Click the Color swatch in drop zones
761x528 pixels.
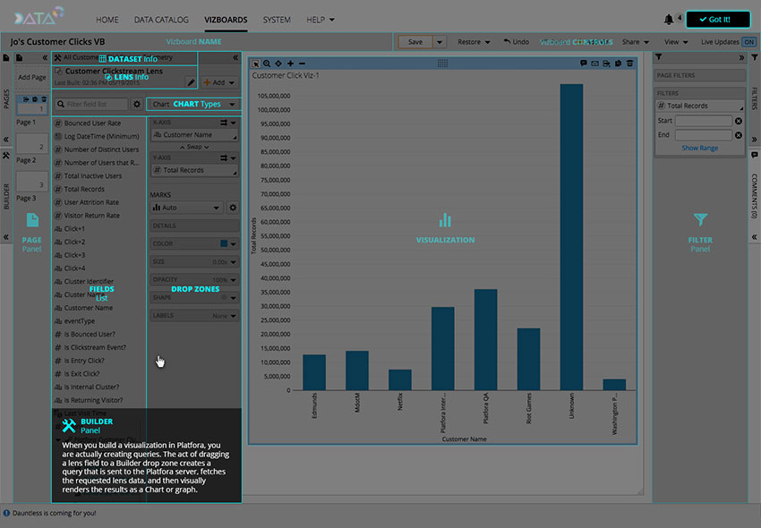224,243
